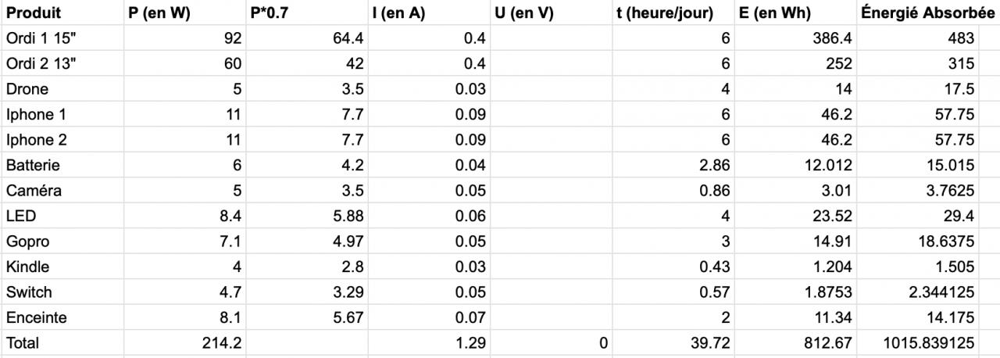
Task: Select the 386.4 energy cell
Action: 830,38
